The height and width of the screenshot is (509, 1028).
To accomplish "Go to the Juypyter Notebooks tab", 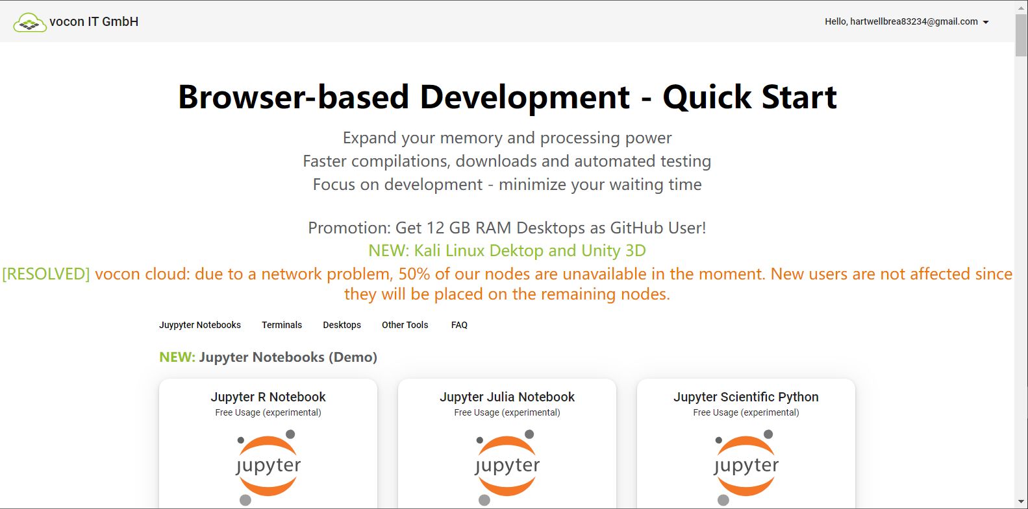I will 200,325.
